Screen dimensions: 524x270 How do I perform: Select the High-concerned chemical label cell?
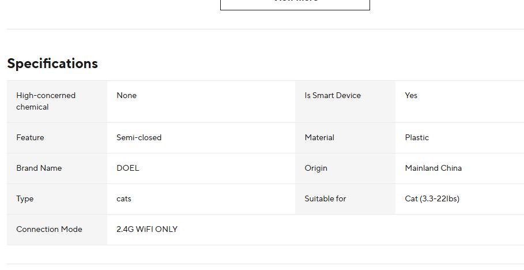tap(46, 101)
